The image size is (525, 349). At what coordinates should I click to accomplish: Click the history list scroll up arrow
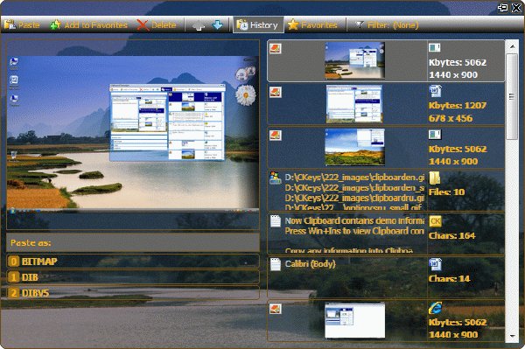(x=512, y=46)
